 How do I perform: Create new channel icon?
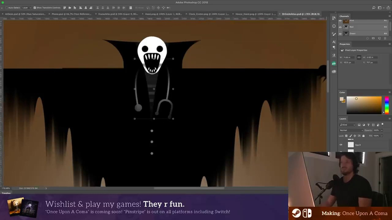[x=379, y=39]
